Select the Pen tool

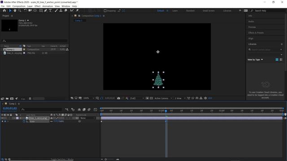click(x=45, y=11)
